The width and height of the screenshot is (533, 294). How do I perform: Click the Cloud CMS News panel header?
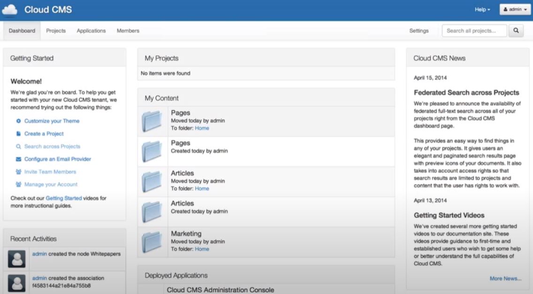click(x=468, y=58)
